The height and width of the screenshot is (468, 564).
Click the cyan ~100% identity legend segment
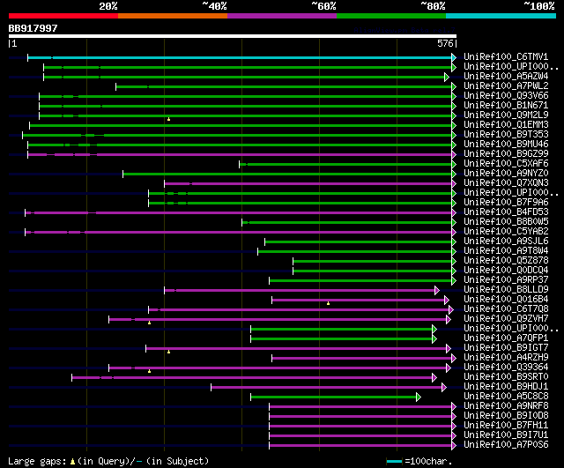pos(501,16)
